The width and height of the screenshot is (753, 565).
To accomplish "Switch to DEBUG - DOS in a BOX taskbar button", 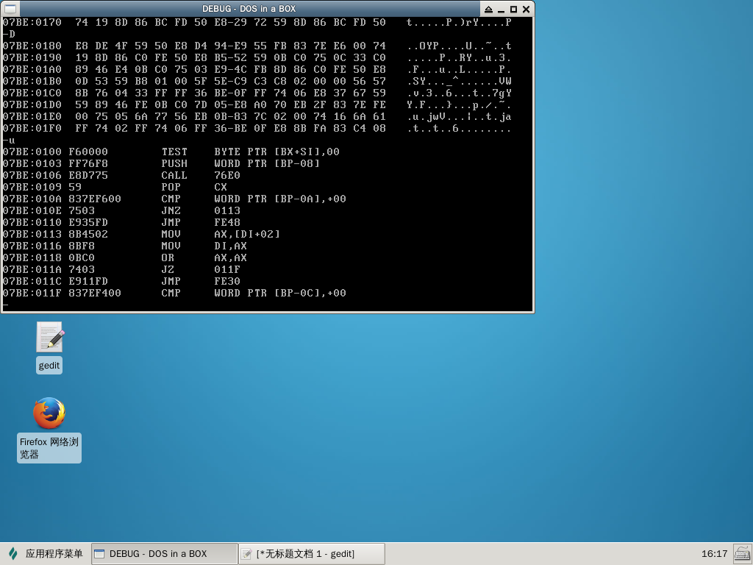I will [164, 553].
